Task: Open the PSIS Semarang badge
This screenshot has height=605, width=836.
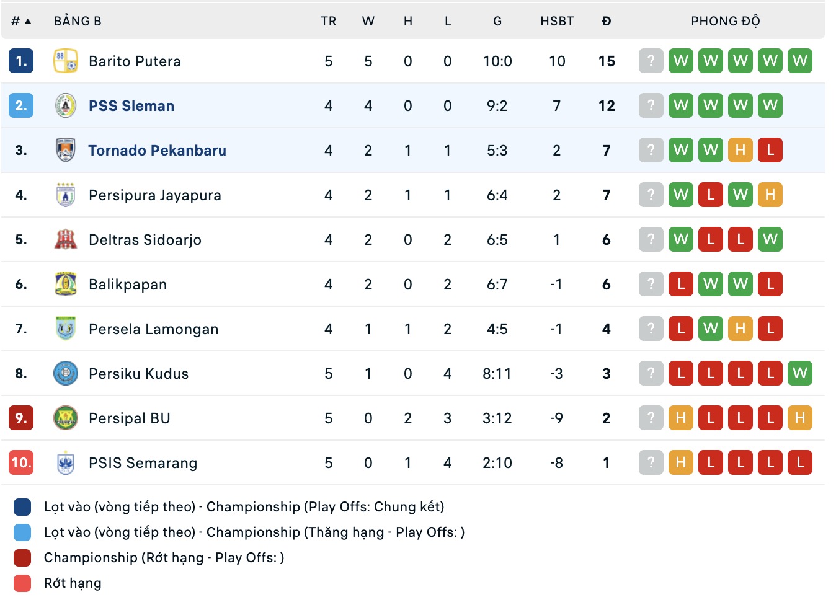Action: coord(64,462)
